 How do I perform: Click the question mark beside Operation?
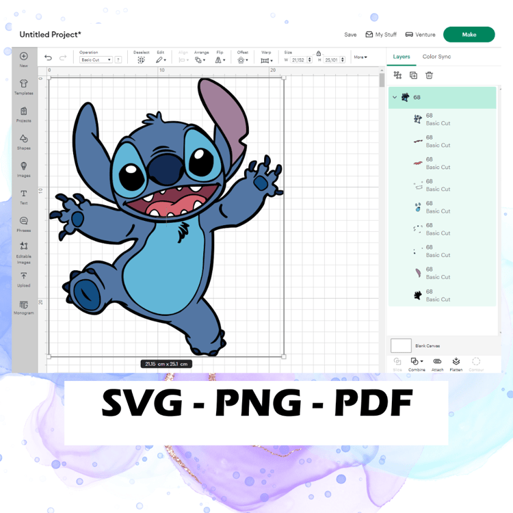(x=118, y=60)
